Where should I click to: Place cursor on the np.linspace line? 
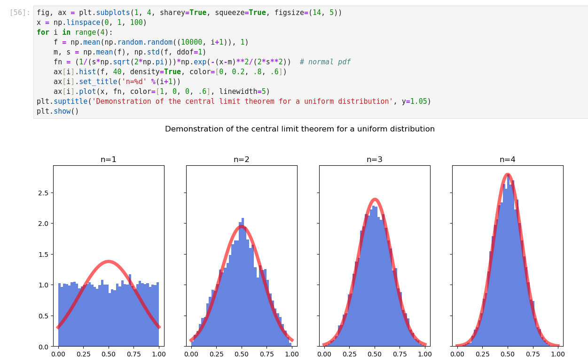[x=92, y=23]
